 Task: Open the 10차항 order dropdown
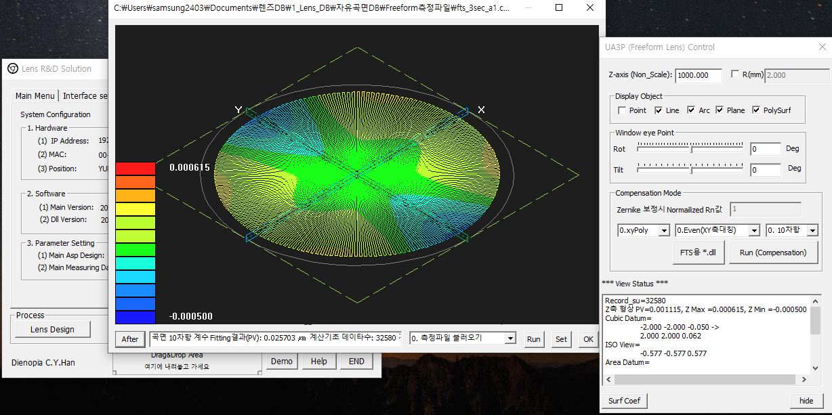pyautogui.click(x=792, y=230)
